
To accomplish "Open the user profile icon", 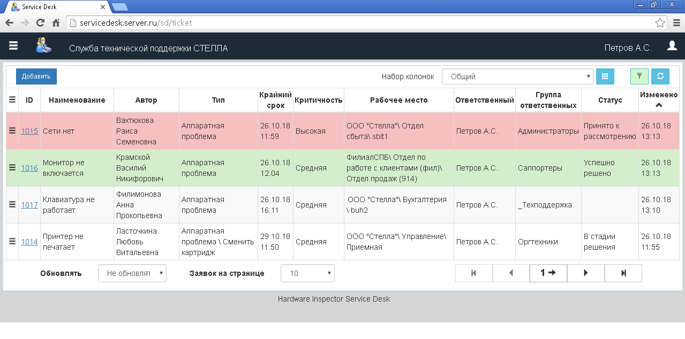I will [672, 47].
